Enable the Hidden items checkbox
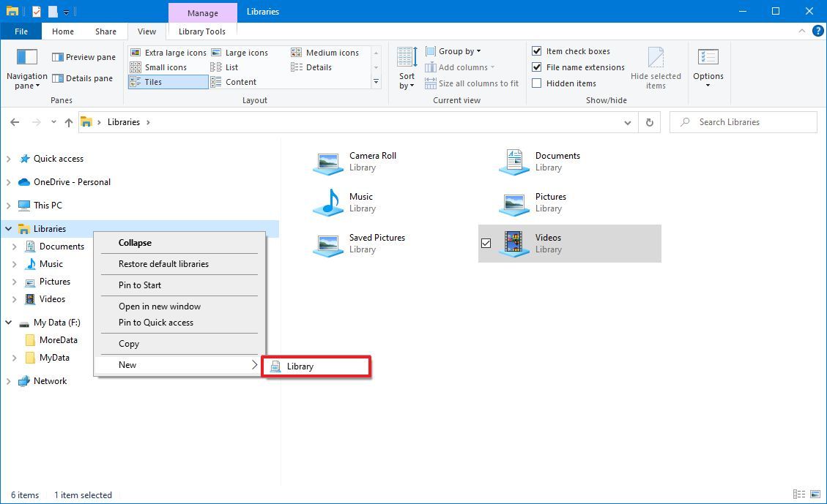Viewport: 827px width, 504px height. point(537,83)
